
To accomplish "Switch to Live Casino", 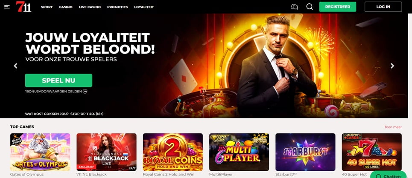I will (x=90, y=7).
